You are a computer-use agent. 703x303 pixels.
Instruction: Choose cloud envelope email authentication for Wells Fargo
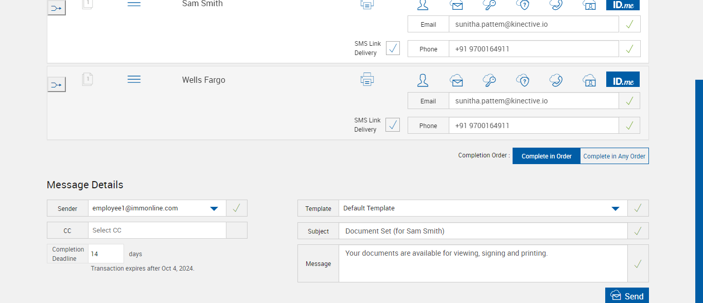pyautogui.click(x=456, y=80)
